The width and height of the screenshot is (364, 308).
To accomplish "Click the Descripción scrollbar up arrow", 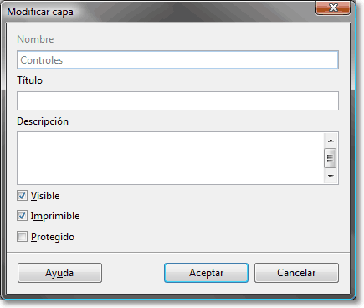I will pos(331,141).
